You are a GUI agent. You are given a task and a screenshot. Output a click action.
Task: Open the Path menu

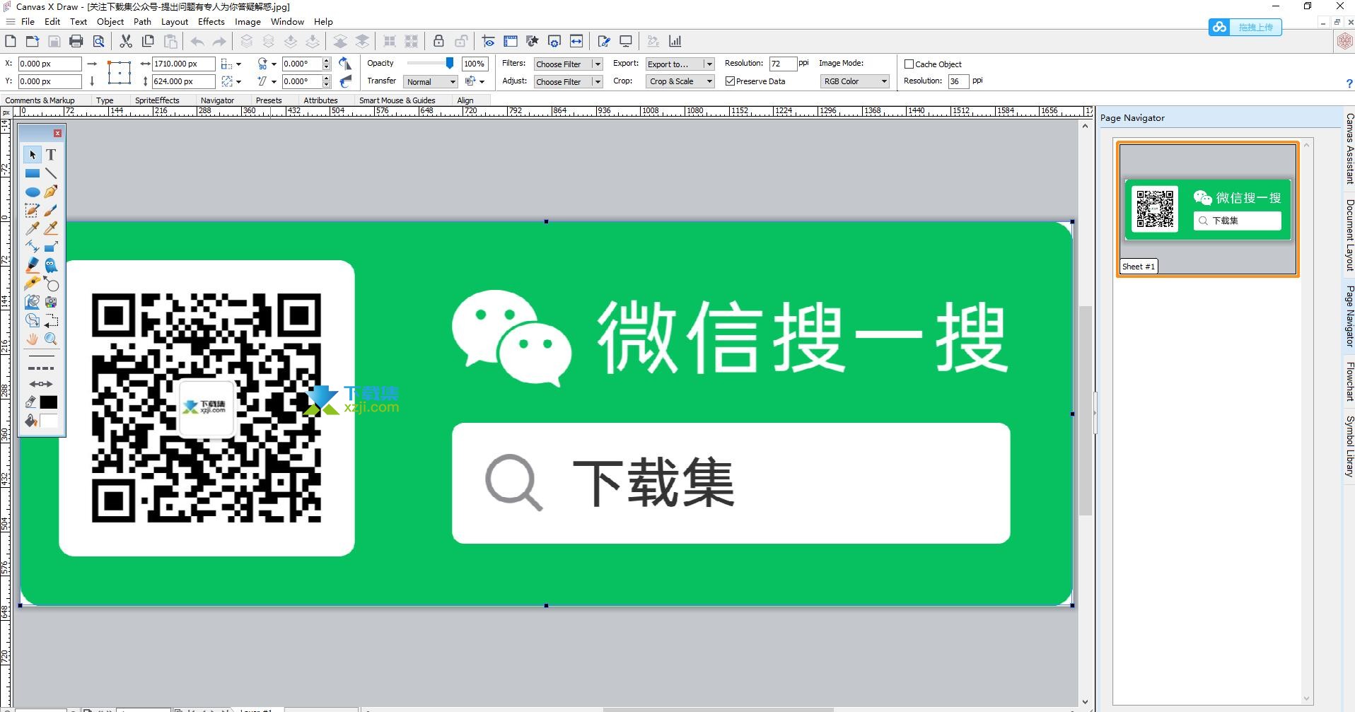(x=142, y=21)
